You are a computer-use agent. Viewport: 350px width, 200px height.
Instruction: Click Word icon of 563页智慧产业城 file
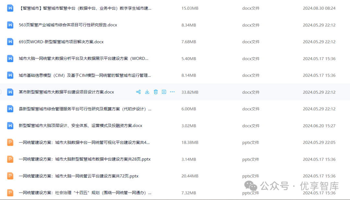[x=10, y=25]
